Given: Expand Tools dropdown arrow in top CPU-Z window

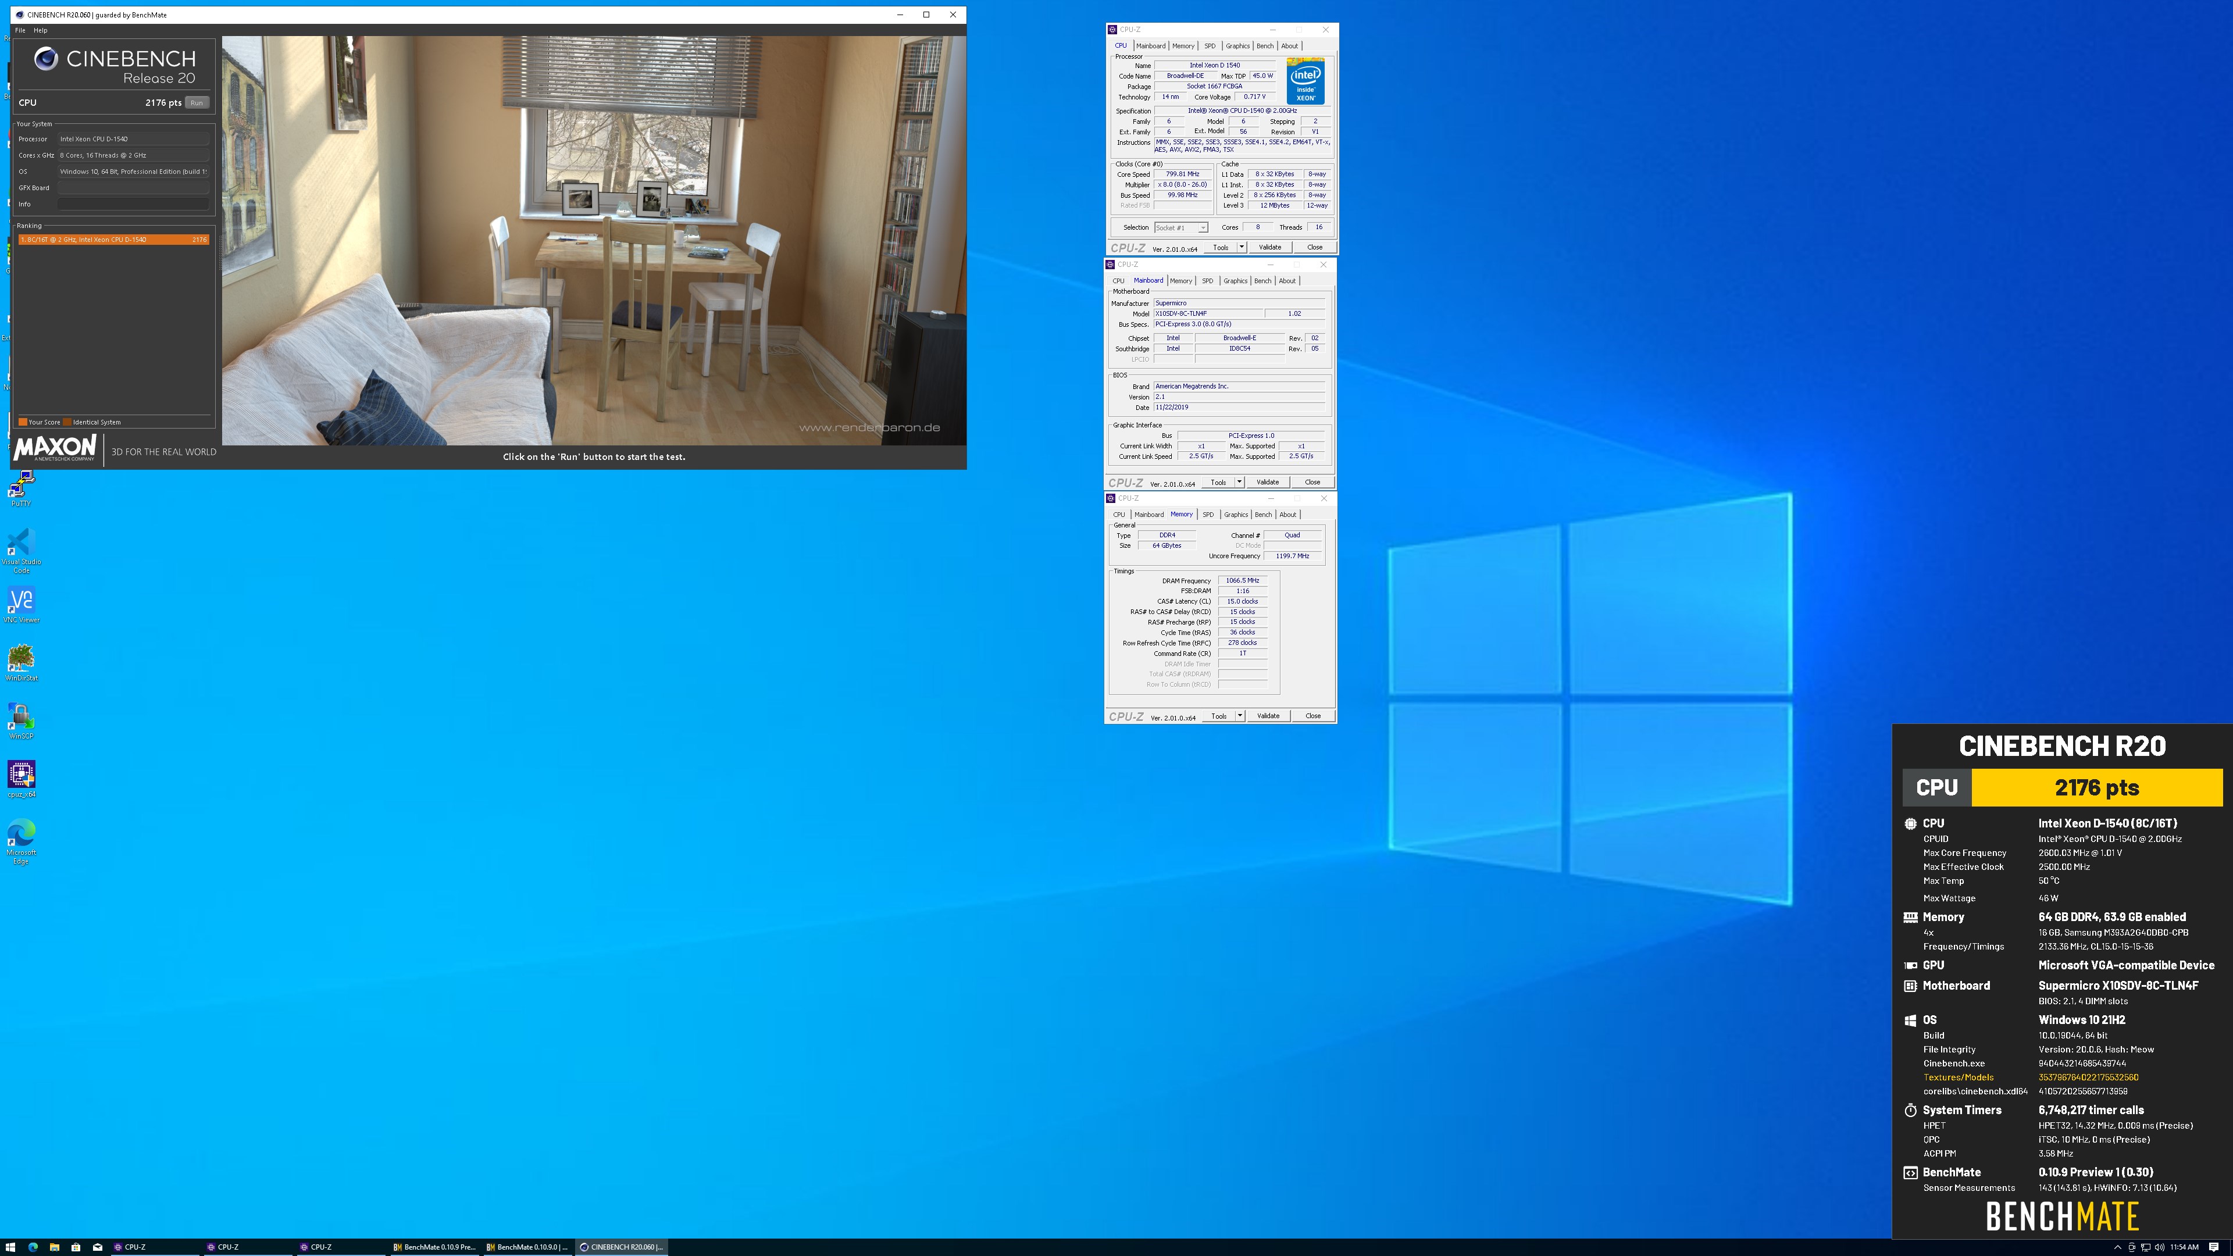Looking at the screenshot, I should pos(1242,248).
